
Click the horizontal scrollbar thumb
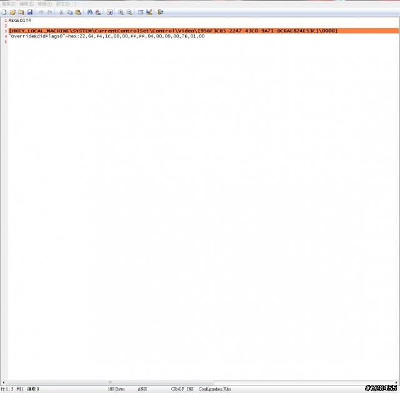[x=110, y=382]
